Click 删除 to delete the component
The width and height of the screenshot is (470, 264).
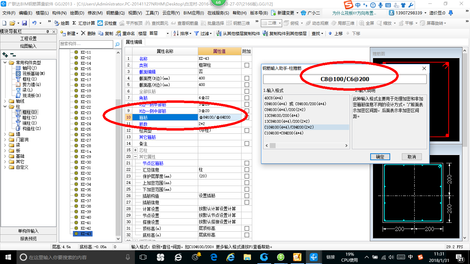pyautogui.click(x=88, y=33)
